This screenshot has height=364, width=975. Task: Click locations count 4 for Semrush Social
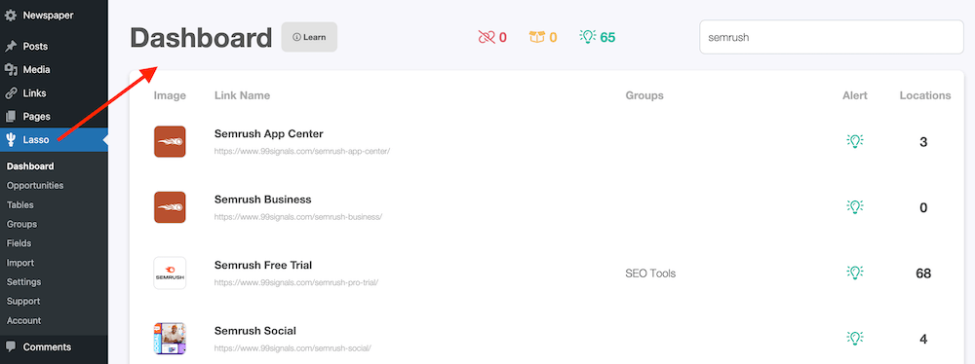pos(923,339)
